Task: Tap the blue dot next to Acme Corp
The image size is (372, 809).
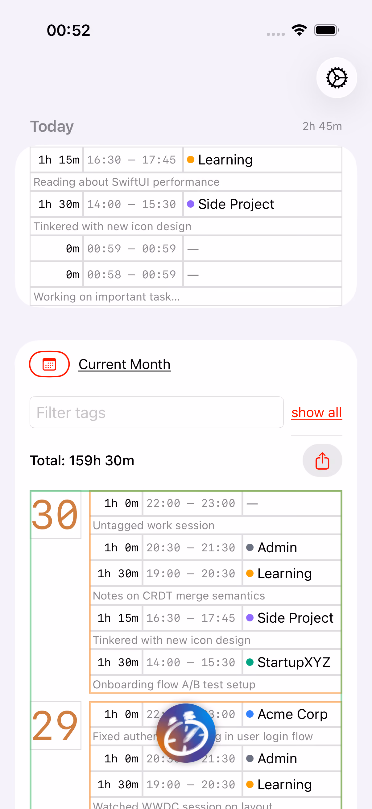Action: point(250,714)
